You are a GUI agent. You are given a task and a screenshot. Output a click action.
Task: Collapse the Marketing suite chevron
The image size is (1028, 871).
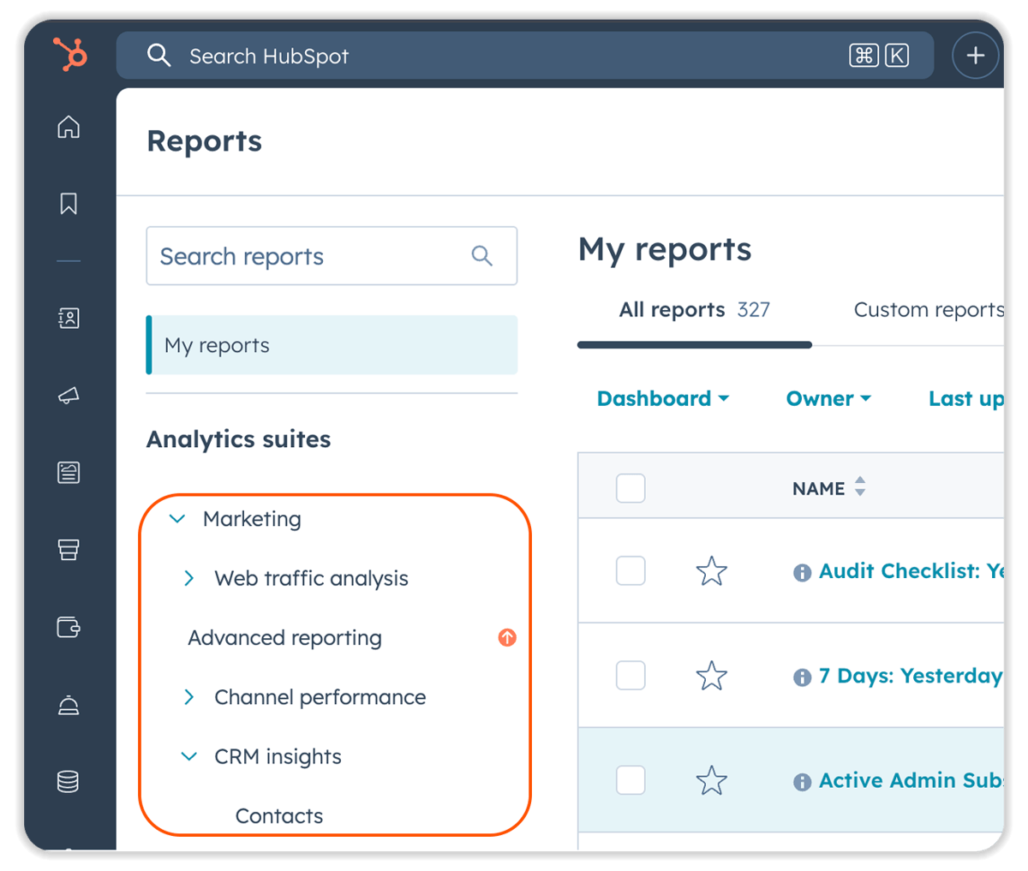click(x=177, y=519)
